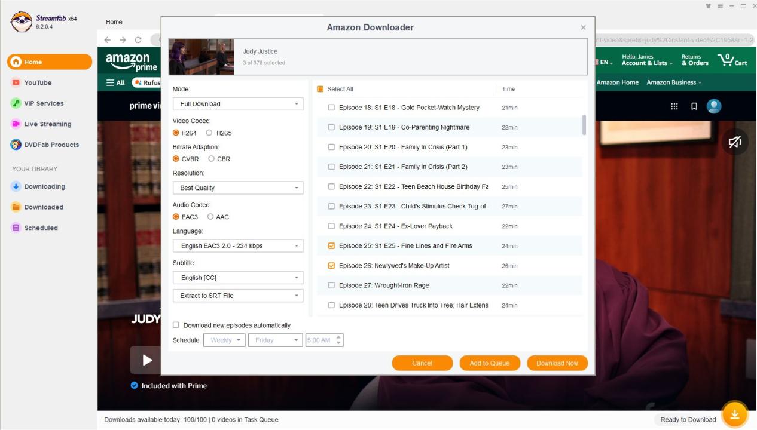
Task: Toggle the video mute speaker icon
Action: point(735,142)
